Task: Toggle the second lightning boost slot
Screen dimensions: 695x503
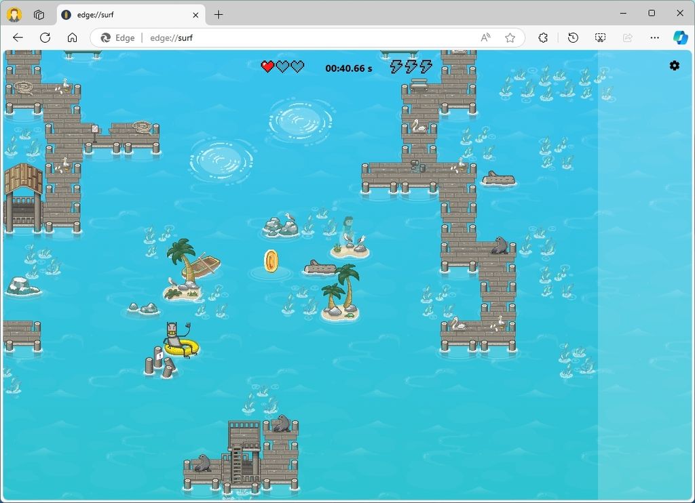Action: (x=413, y=66)
